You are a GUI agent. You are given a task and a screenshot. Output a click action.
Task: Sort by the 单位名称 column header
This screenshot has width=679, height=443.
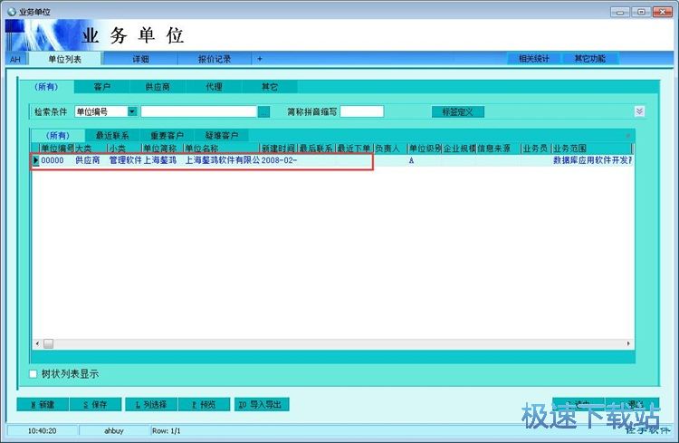221,149
